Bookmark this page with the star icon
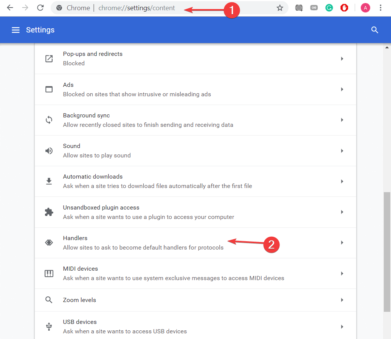Screen dimensions: 391x339 coord(280,8)
